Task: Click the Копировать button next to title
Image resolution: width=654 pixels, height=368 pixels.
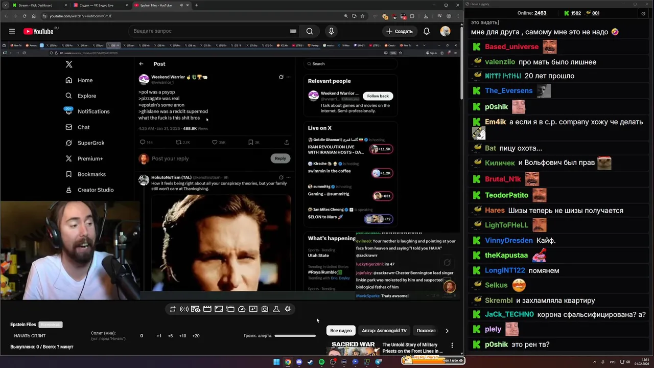Action: [51, 325]
